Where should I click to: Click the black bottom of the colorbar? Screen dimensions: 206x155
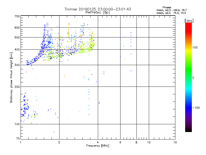coord(188,130)
